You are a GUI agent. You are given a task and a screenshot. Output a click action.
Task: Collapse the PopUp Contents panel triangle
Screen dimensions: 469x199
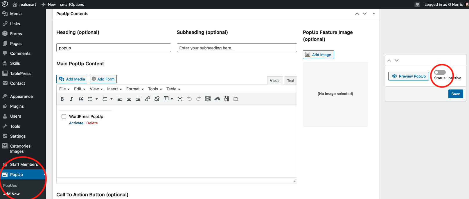(374, 14)
